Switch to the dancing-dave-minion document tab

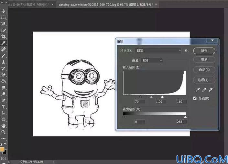point(106,5)
